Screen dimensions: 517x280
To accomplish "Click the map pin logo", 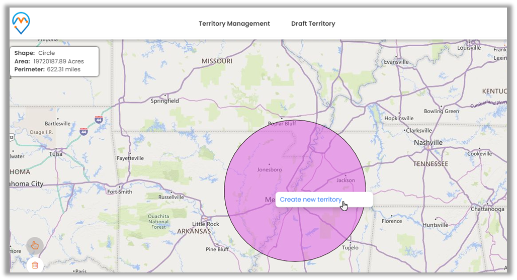I will pos(21,23).
